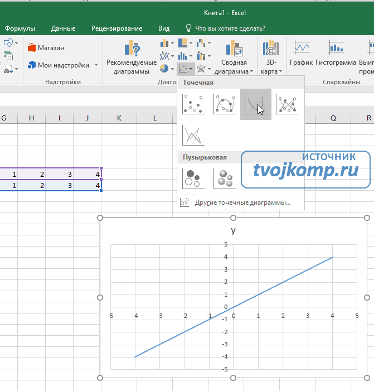
Task: Insert a flat bubble chart
Action: [193, 178]
